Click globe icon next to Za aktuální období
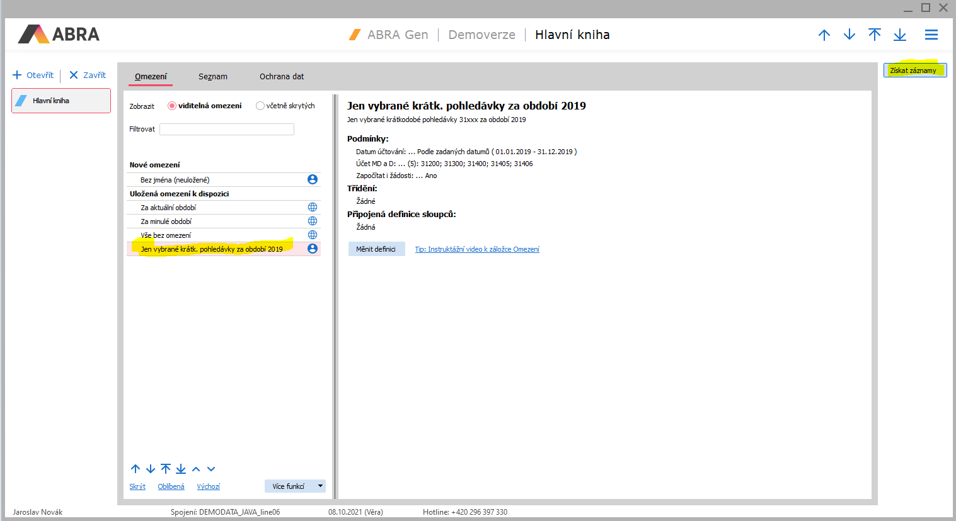Viewport: 956px width, 521px height. pos(312,207)
